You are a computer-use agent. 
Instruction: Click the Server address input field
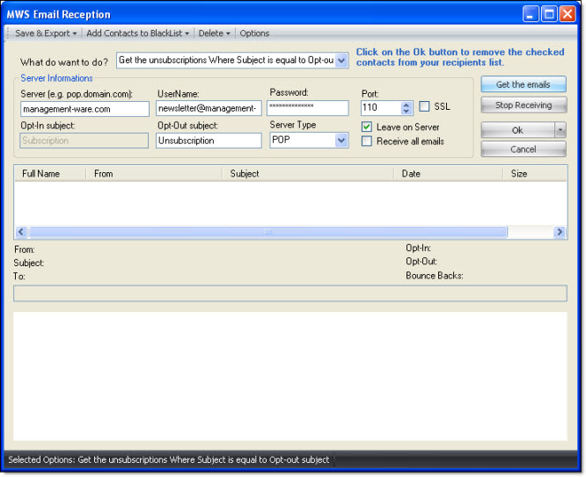84,109
